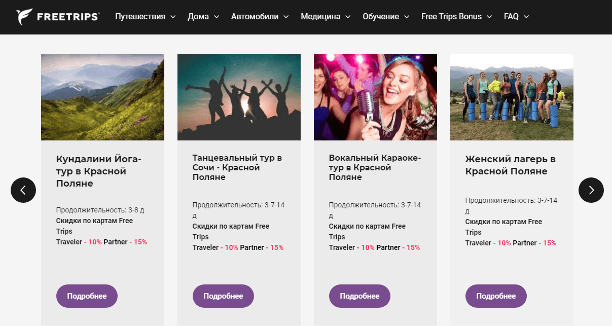Click the women's camp group photo
This screenshot has width=612, height=326.
[x=512, y=97]
